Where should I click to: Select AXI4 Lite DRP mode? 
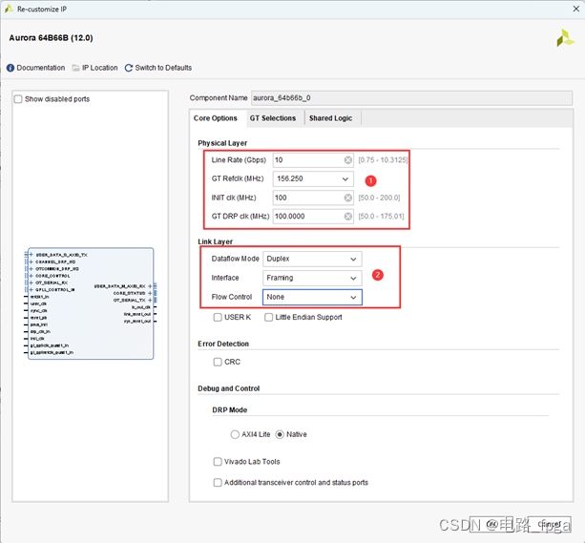[x=235, y=434]
